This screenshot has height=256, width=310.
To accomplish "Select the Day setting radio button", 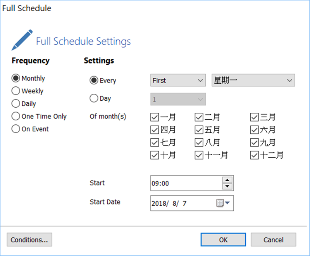I will (x=94, y=98).
